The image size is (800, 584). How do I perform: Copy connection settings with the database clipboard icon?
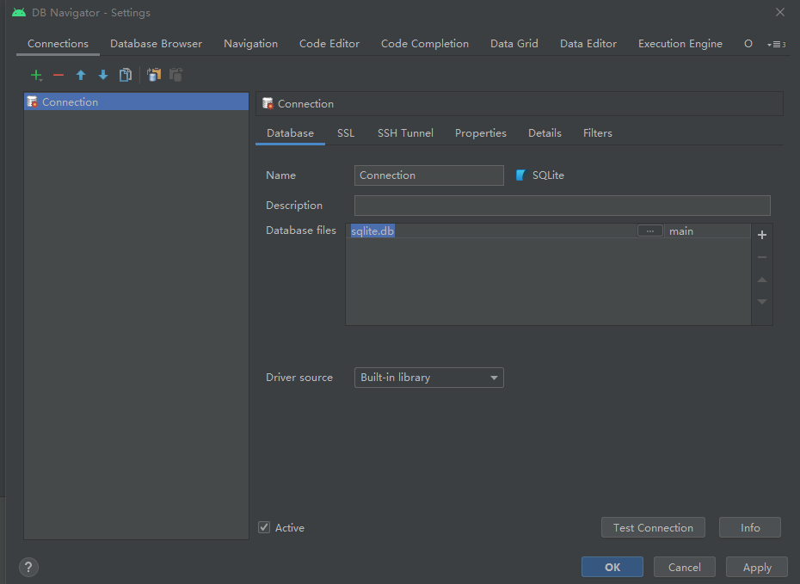153,75
